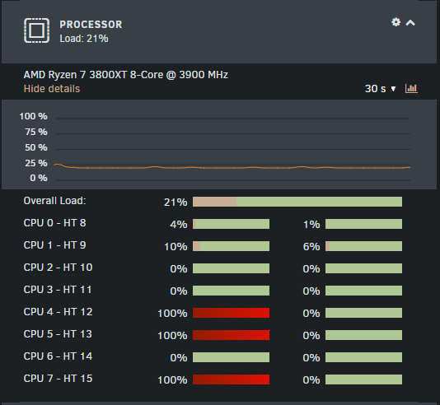Click the 25 % graph axis label
Screen dimensions: 440x405
click(36, 163)
